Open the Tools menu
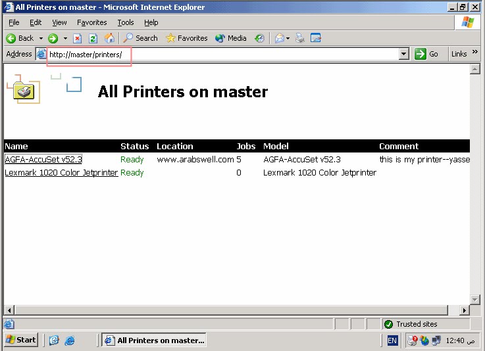 tap(126, 22)
